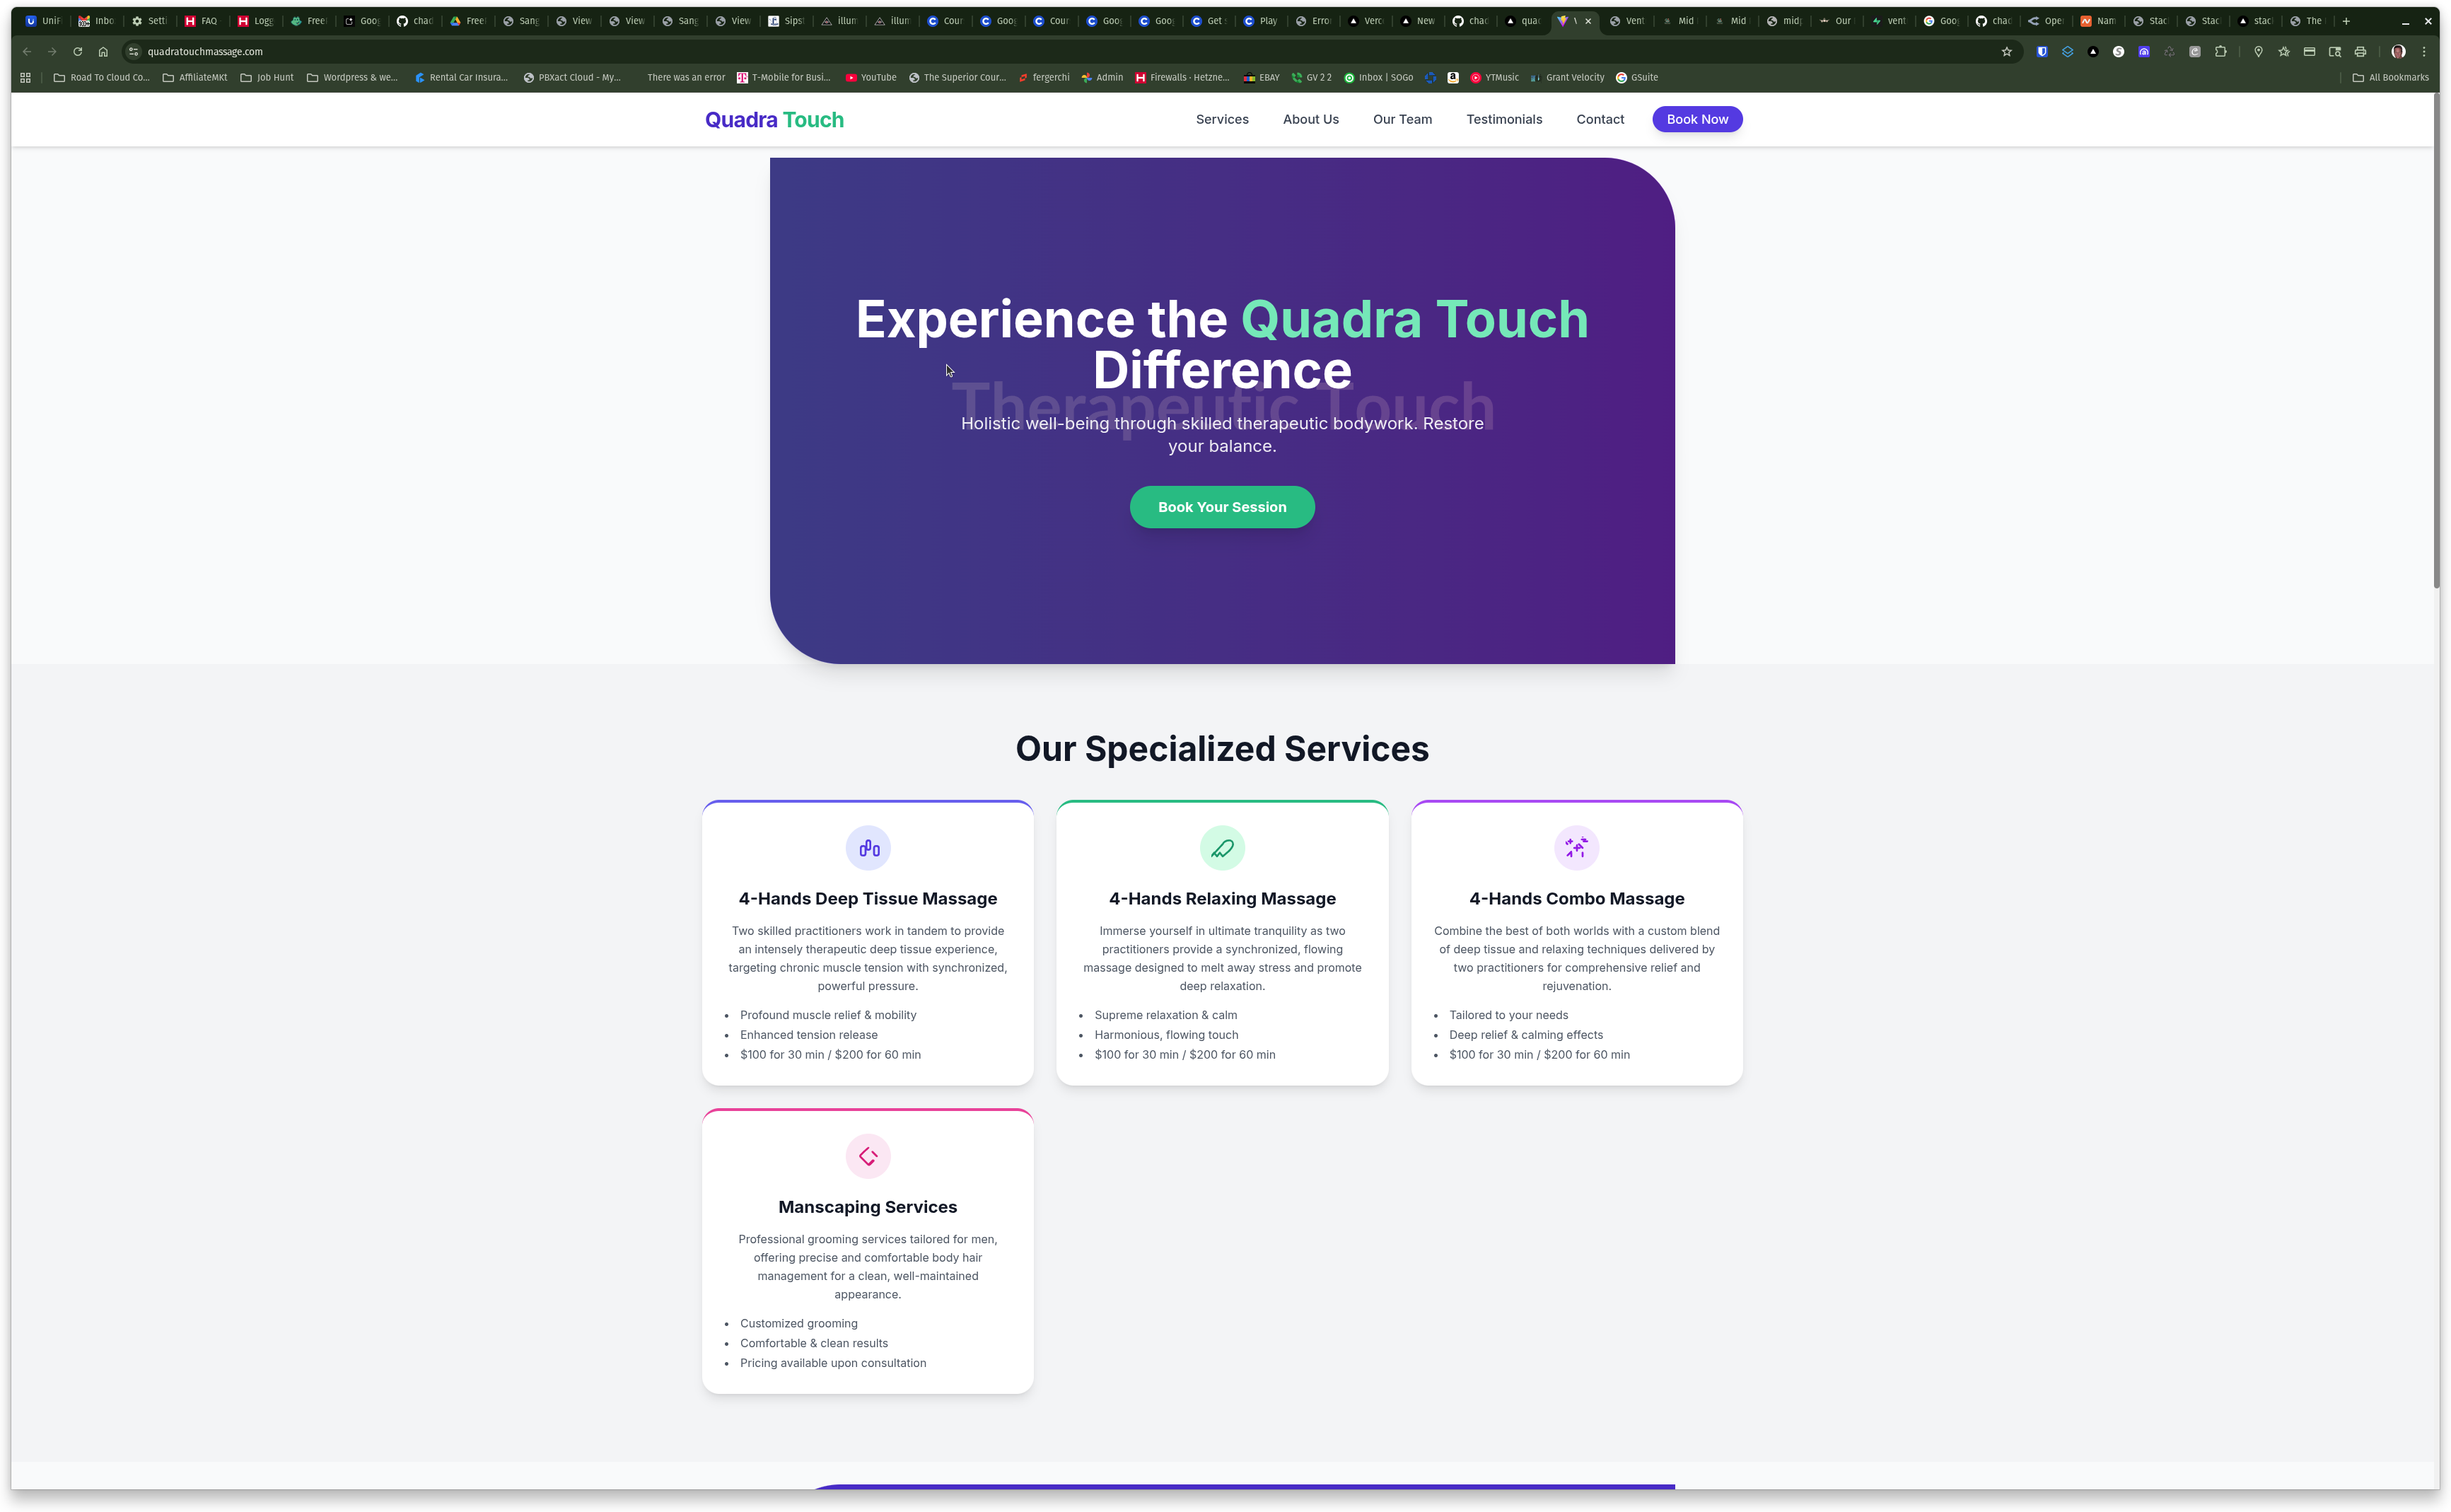Viewport: 2451px width, 1512px height.
Task: Click the Deep Tissue Massage card icon
Action: tap(867, 847)
